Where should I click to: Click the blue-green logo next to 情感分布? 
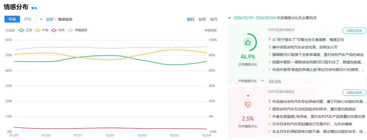[34, 8]
